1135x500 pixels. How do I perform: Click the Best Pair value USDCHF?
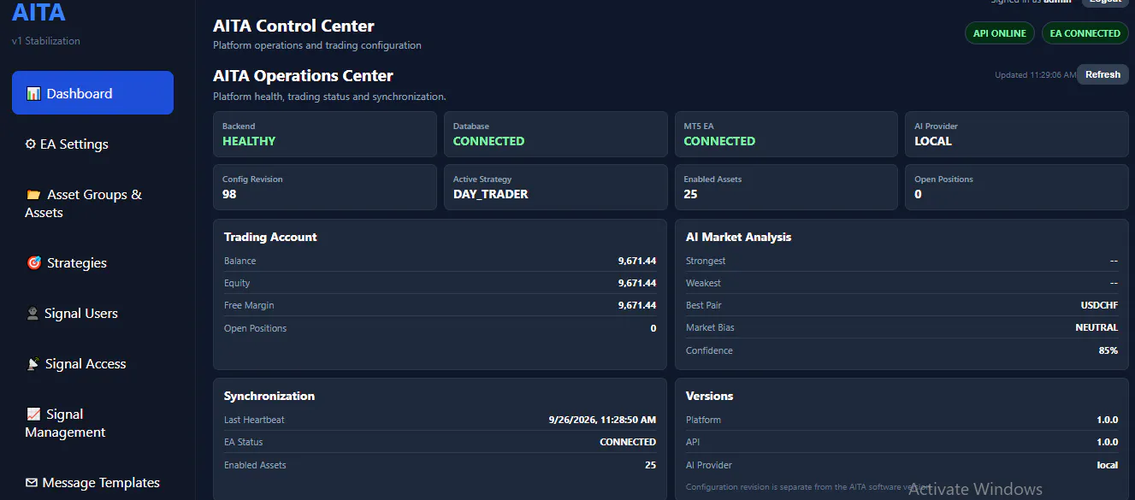[1099, 305]
